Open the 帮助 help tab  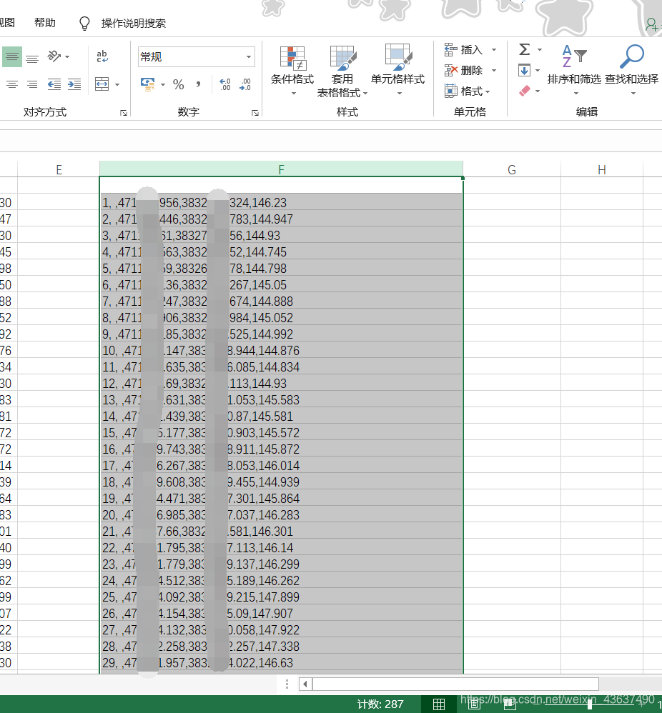coord(45,23)
